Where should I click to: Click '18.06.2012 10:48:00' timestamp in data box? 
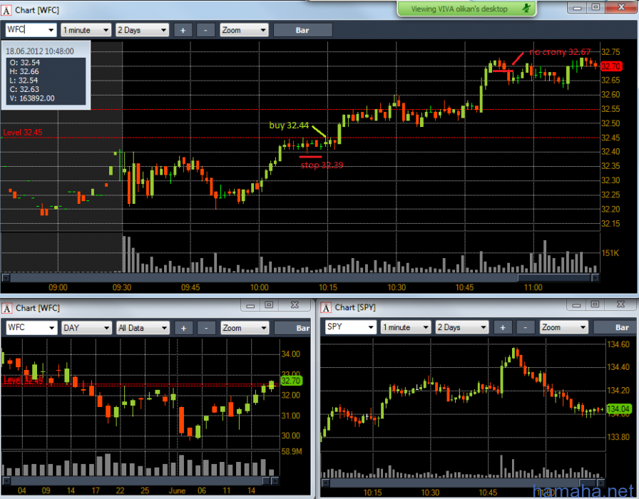40,51
